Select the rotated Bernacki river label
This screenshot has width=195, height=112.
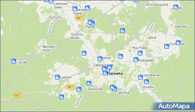pyautogui.click(x=51, y=28)
